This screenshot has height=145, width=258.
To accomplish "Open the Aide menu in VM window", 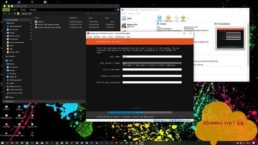I will [x=128, y=37].
